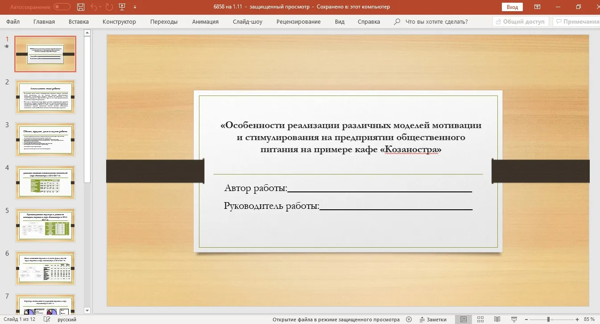Click the slide title text on the slide
The image size is (600, 324).
point(351,137)
